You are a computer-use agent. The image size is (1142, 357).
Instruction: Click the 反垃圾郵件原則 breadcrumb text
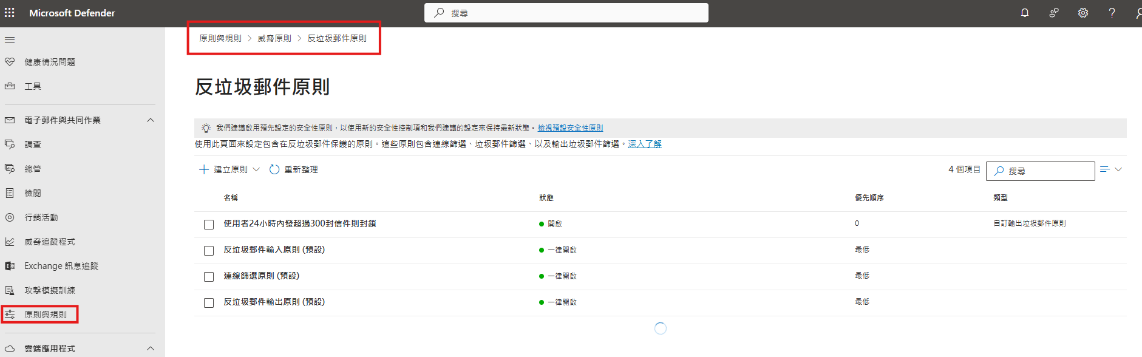click(x=337, y=38)
